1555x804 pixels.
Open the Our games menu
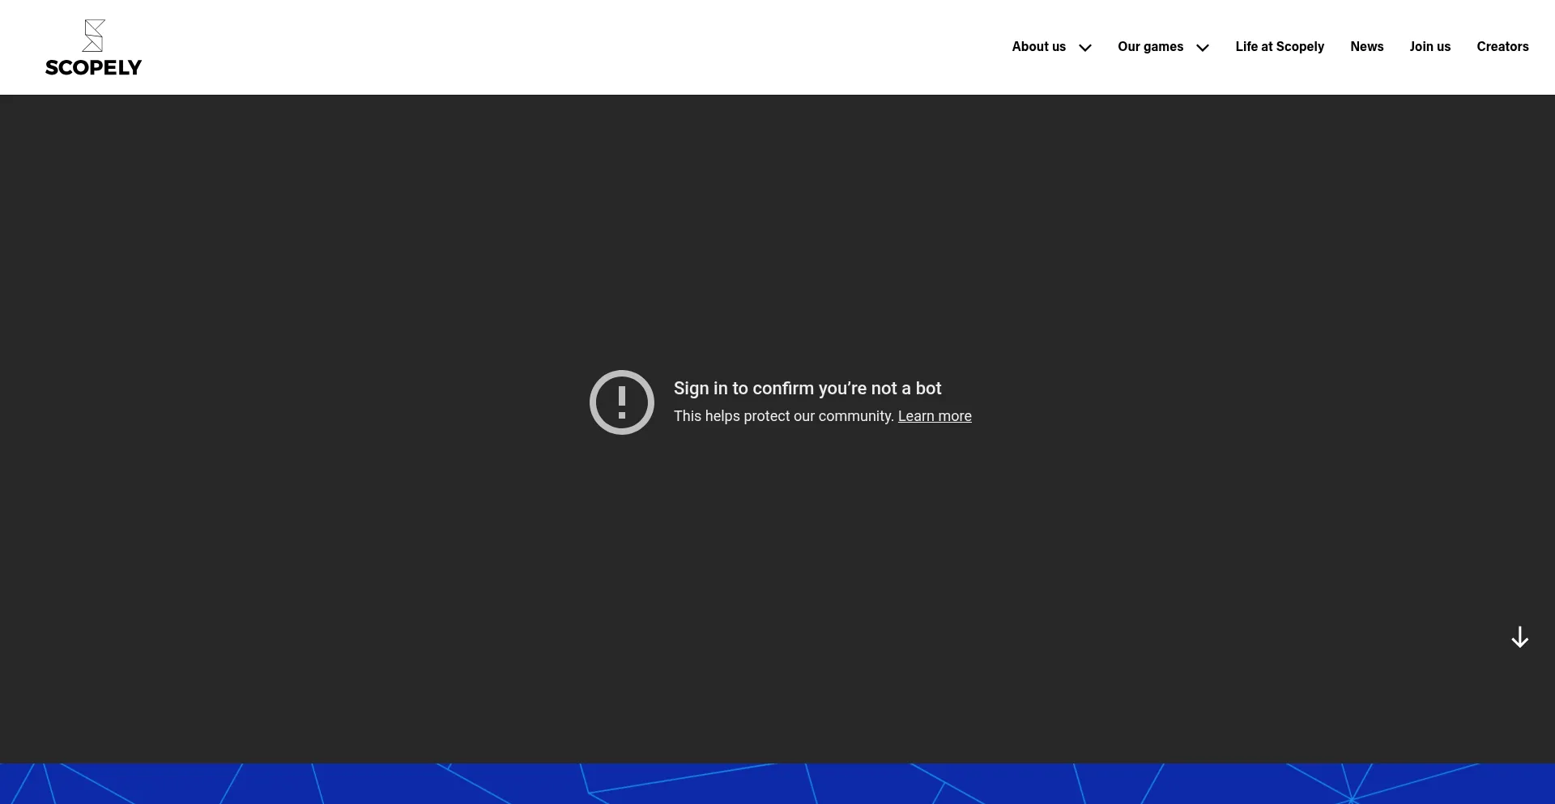pyautogui.click(x=1150, y=47)
